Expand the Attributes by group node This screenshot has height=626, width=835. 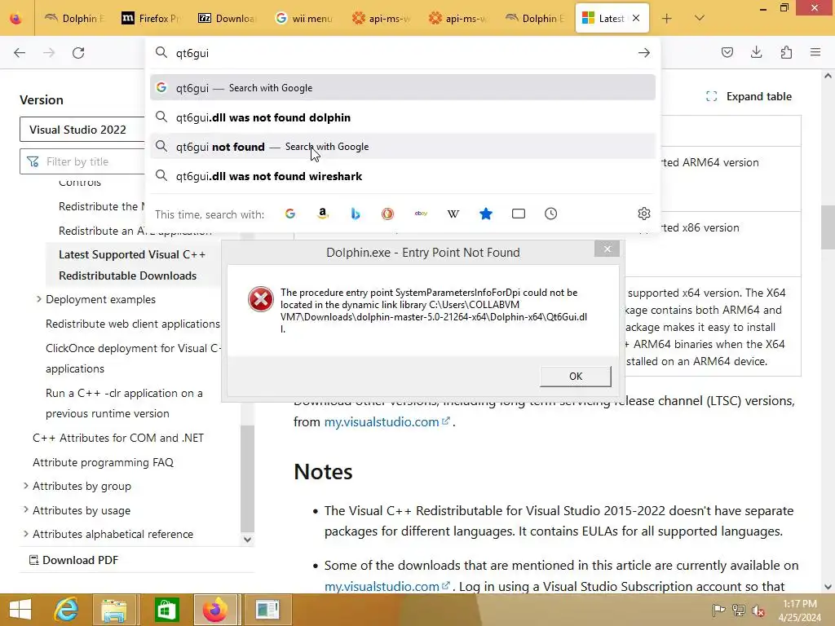25,486
